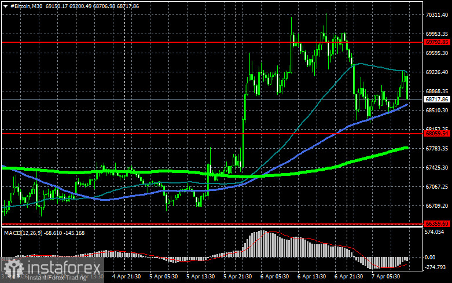Click the MACD(12,26,9) indicator label
The width and height of the screenshot is (452, 283).
pyautogui.click(x=23, y=233)
